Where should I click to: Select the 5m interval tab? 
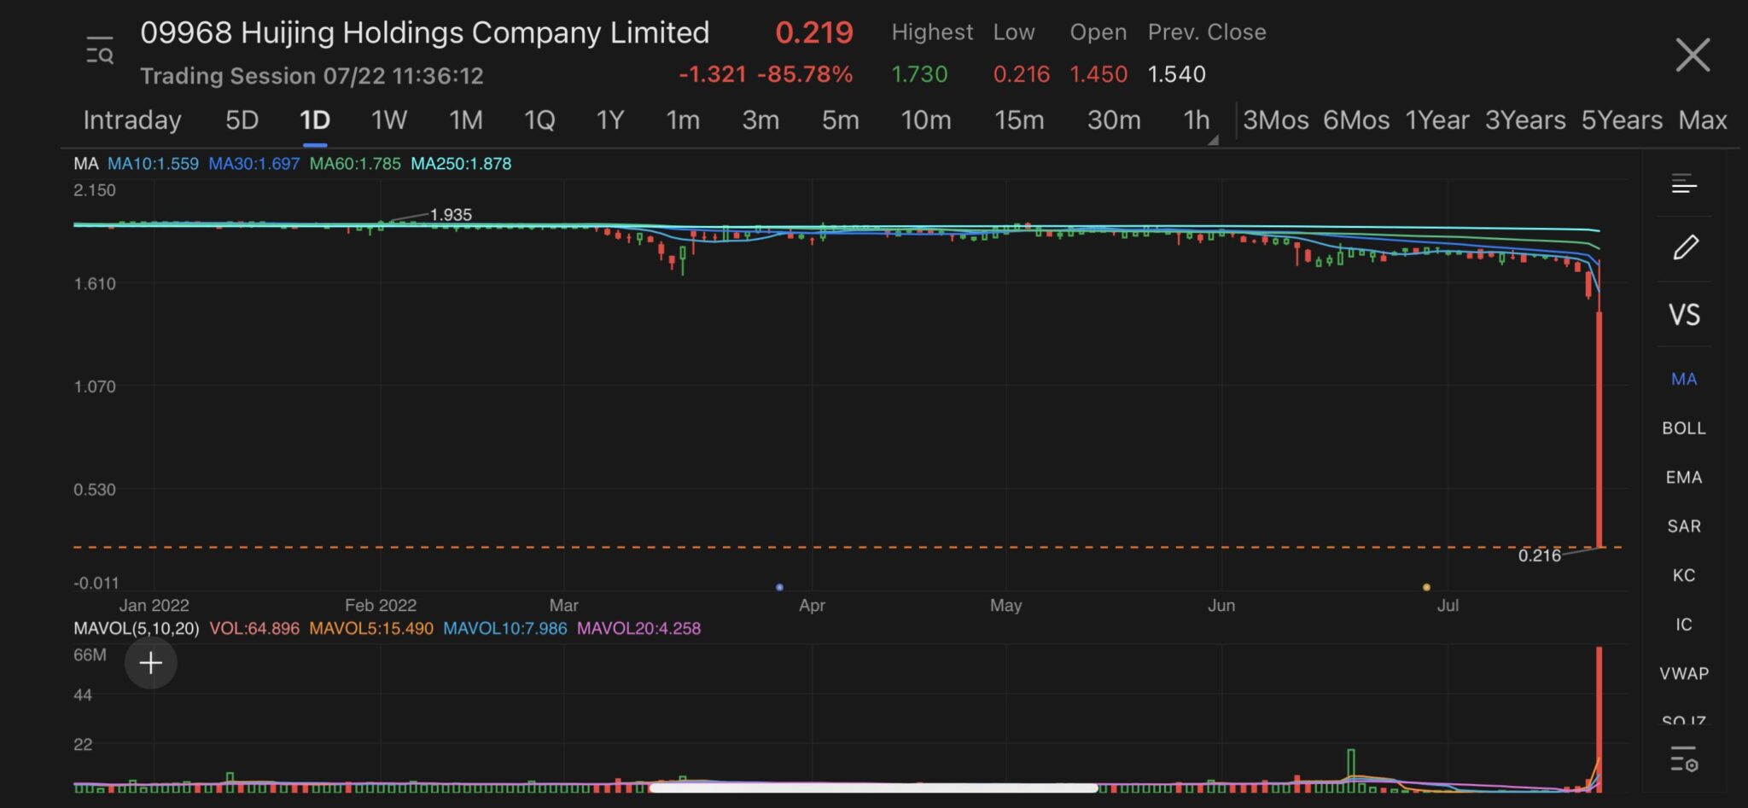coord(840,120)
